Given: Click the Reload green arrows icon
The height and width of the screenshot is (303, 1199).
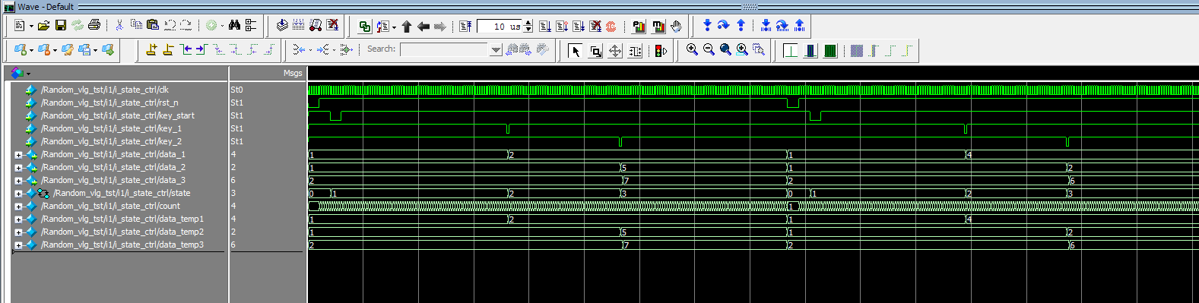Looking at the screenshot, I should tap(78, 26).
